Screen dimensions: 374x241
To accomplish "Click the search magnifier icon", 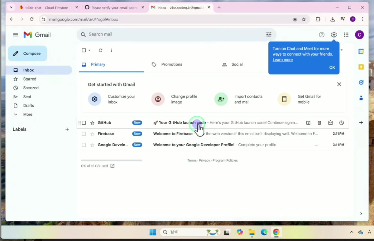I will 83,35.
